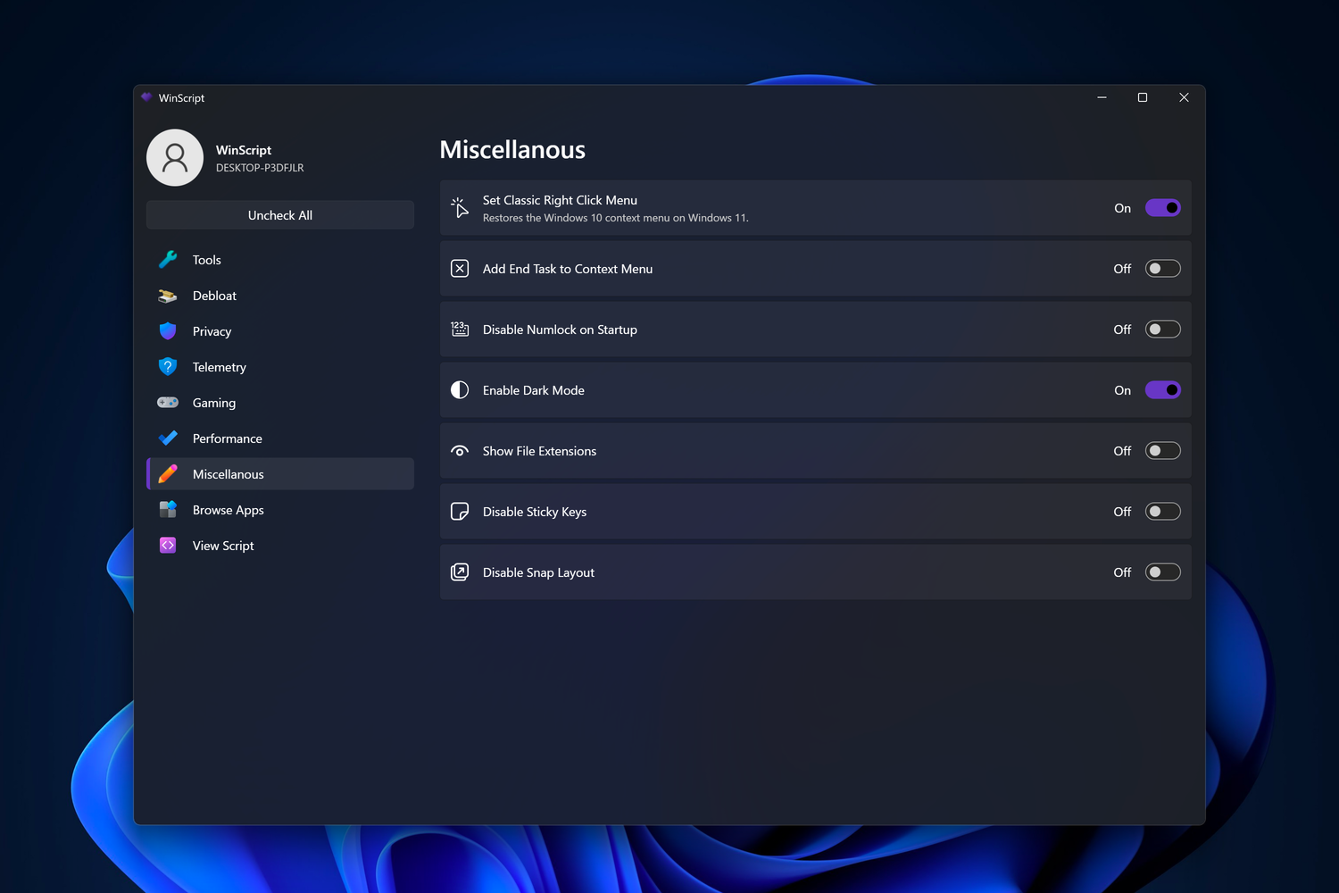Click the Show File Extensions eye icon
This screenshot has width=1339, height=893.
coord(460,451)
